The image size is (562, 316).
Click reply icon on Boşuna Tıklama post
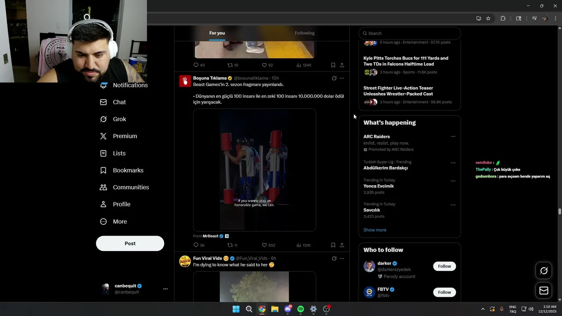tap(196, 245)
